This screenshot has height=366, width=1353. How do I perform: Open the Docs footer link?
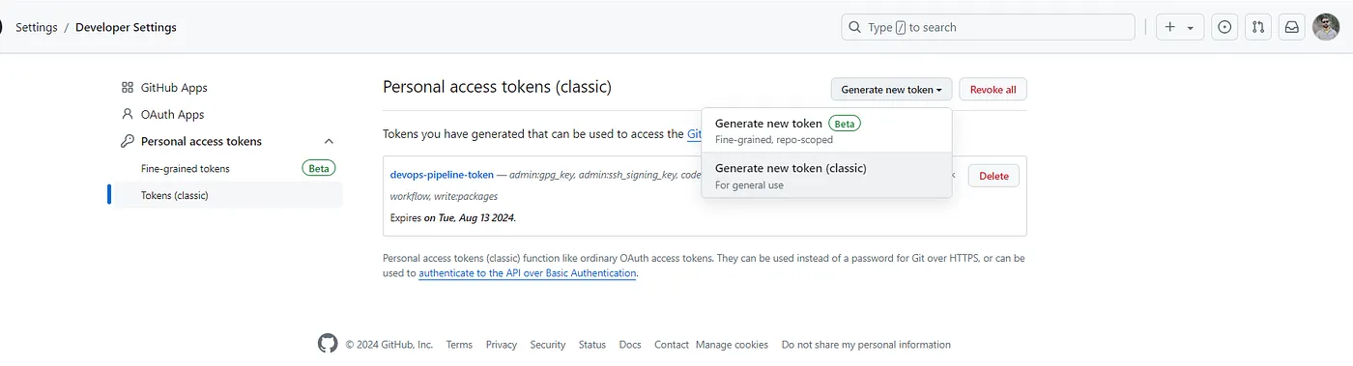click(630, 345)
